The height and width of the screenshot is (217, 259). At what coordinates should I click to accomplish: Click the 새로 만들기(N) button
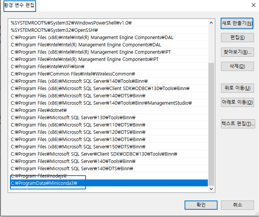(x=237, y=23)
